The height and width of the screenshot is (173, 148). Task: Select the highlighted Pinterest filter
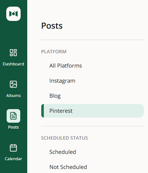coord(92,111)
